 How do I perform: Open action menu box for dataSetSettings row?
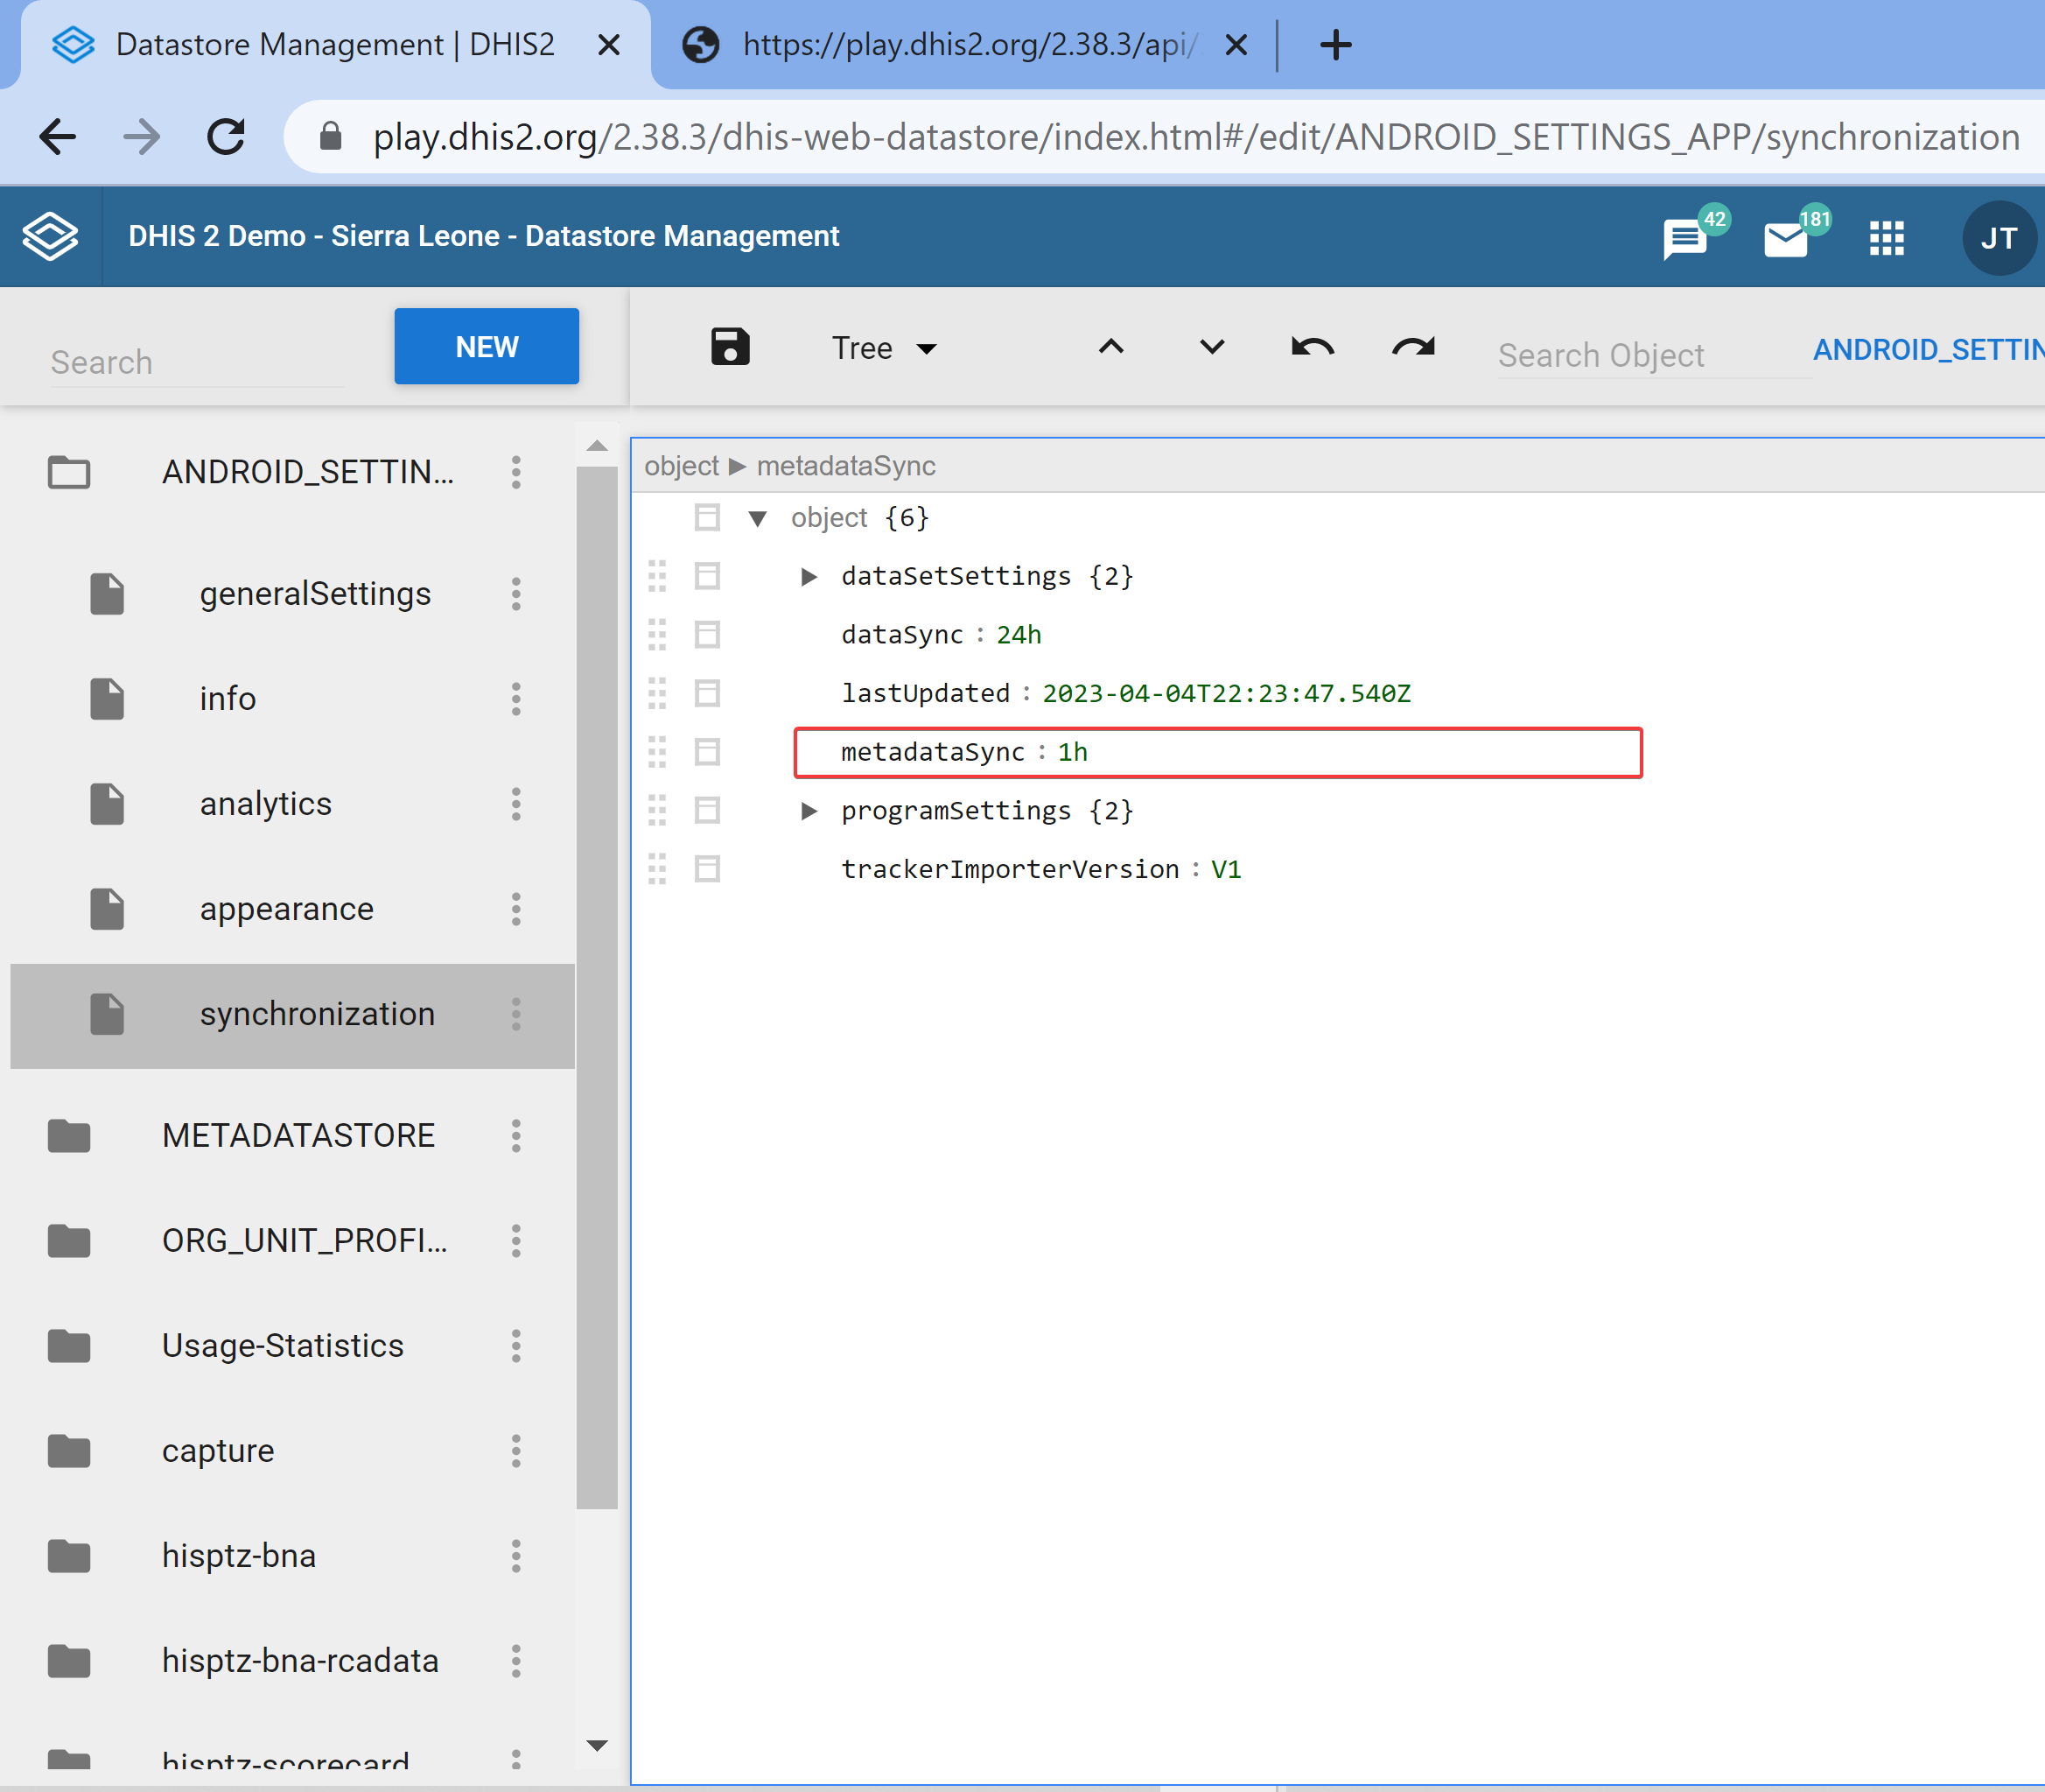click(x=707, y=577)
